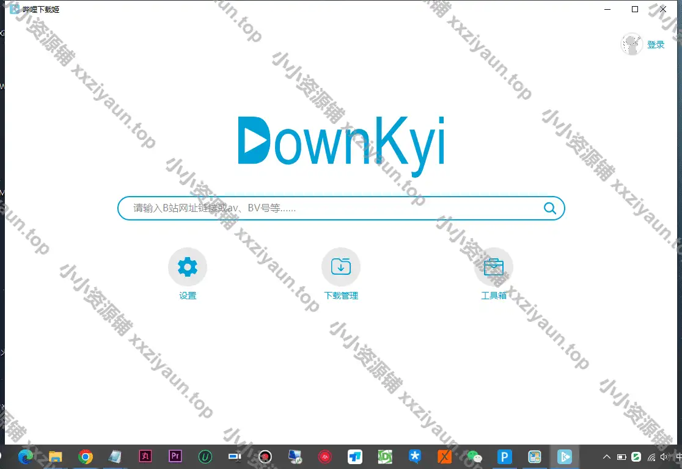Screen dimensions: 682x469
Task: Open the 设置 gear icon
Action: 188,267
